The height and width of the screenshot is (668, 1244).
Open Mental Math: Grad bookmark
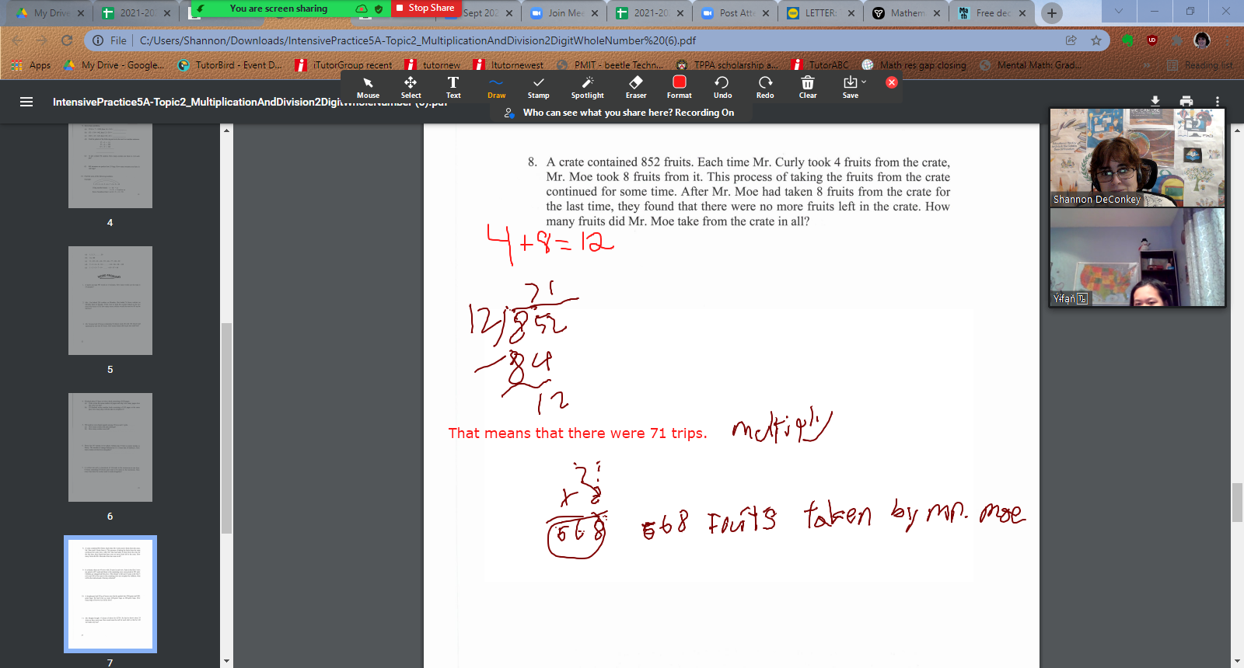point(1030,65)
